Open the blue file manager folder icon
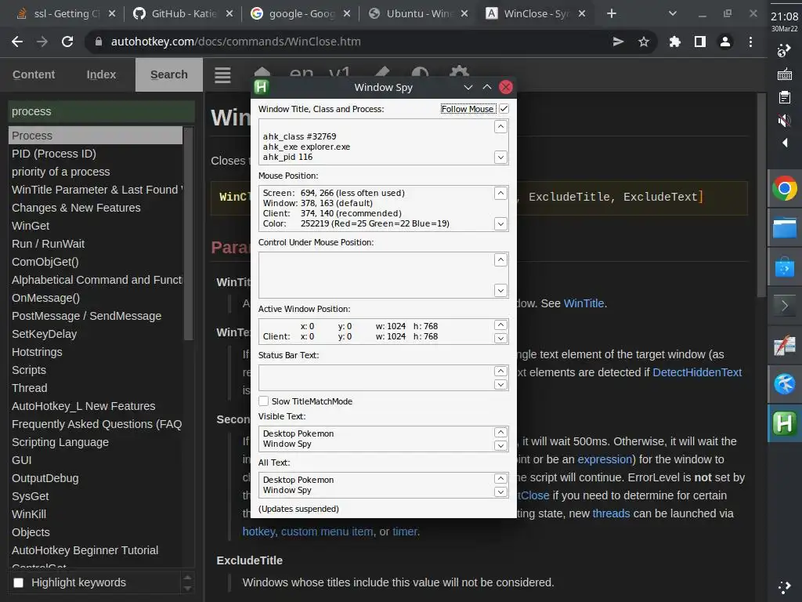Image resolution: width=802 pixels, height=602 pixels. [784, 228]
